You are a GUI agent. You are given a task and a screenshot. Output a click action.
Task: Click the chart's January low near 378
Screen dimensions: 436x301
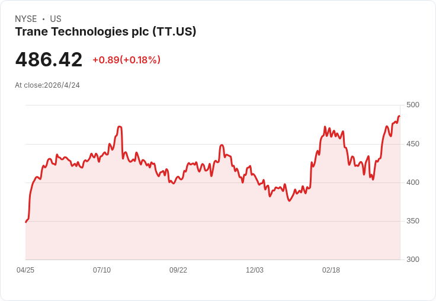[x=289, y=201]
